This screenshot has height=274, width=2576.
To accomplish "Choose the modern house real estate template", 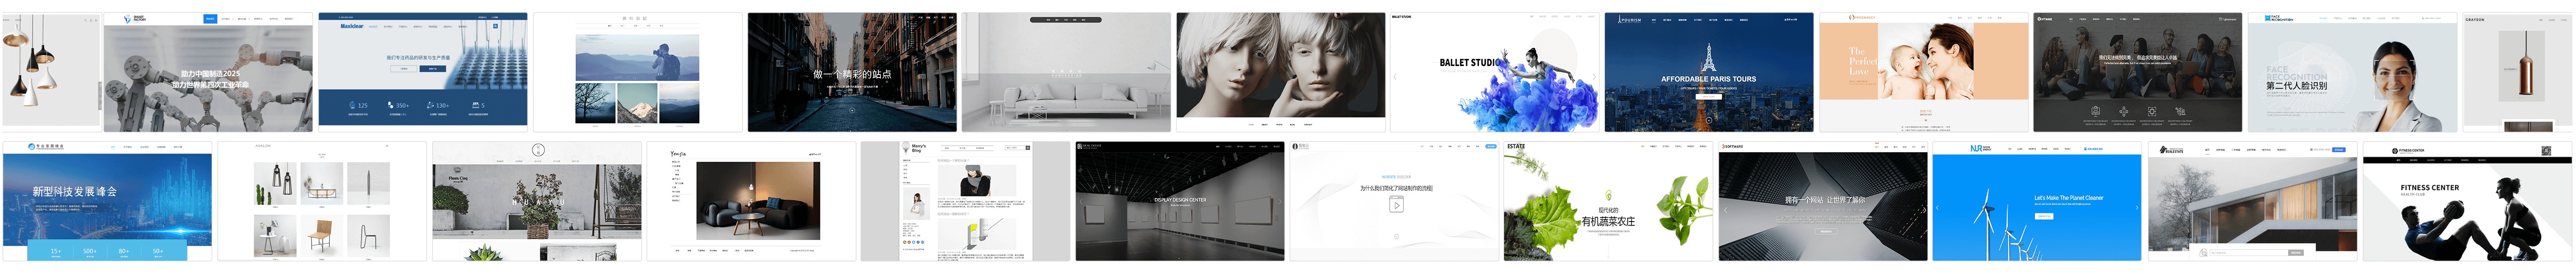I will pos(2251,201).
